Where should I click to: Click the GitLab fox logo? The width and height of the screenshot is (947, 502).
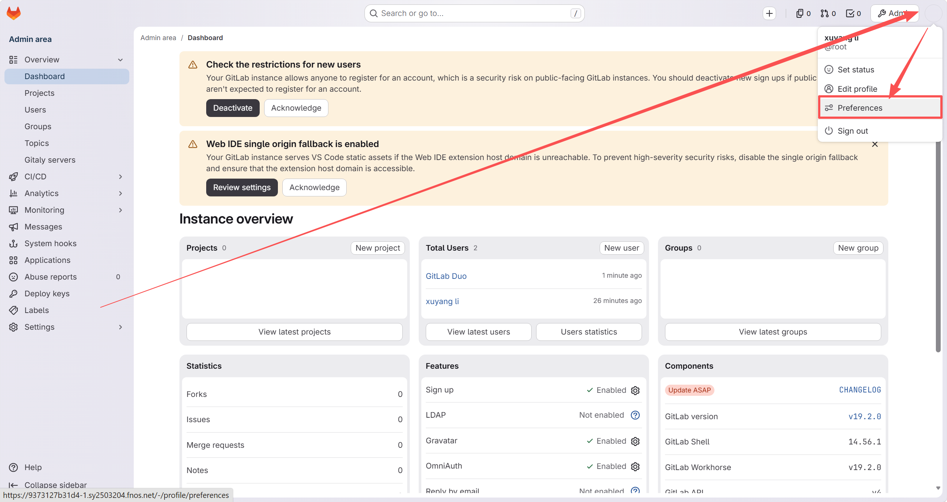[x=14, y=13]
